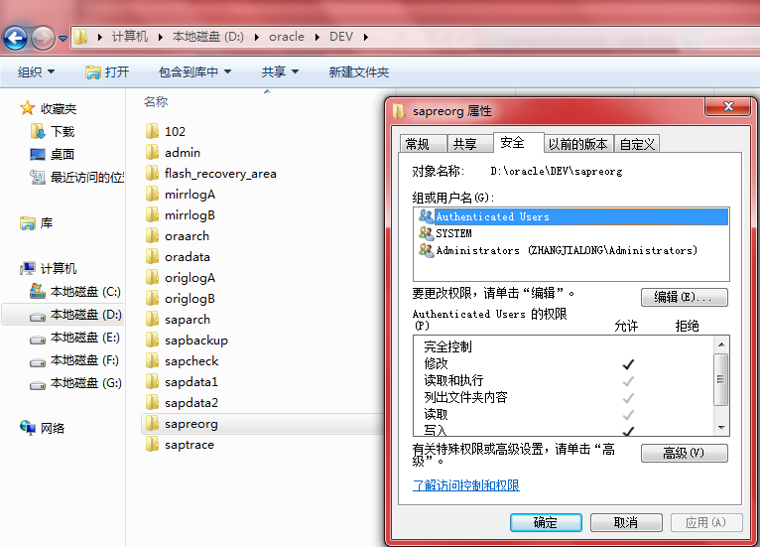Select the flash_recovery_area folder
The width and height of the screenshot is (760, 547).
tap(211, 173)
